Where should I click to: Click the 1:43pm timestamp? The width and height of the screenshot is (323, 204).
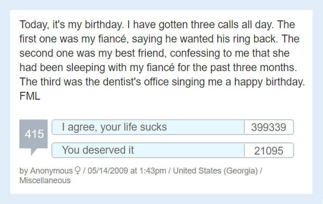click(x=153, y=171)
